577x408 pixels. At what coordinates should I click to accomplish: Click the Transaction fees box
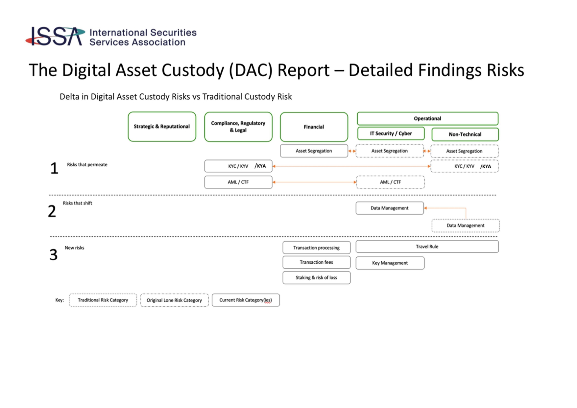pyautogui.click(x=316, y=262)
